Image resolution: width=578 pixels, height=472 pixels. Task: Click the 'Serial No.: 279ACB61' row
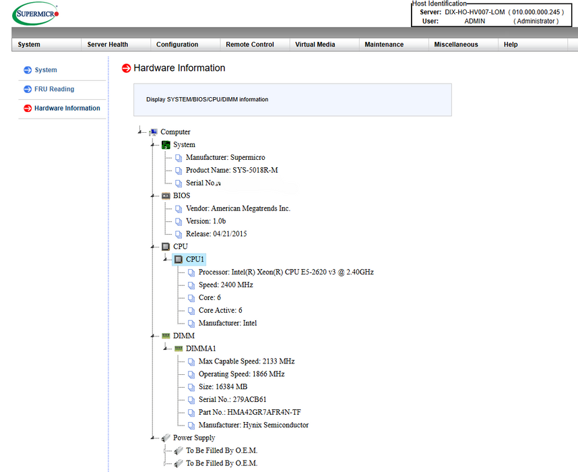click(232, 400)
